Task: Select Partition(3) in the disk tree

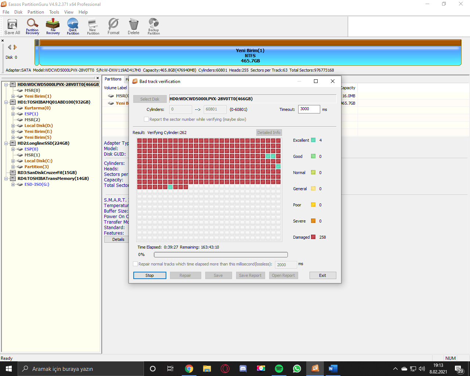Action: point(37,167)
